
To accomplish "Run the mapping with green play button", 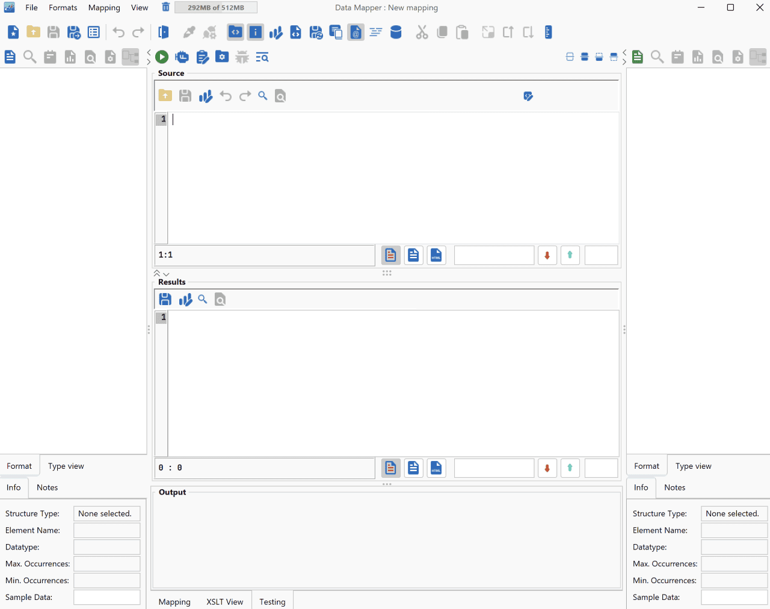I will [162, 57].
